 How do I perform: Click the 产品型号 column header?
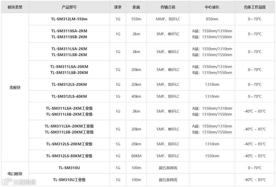click(x=69, y=7)
